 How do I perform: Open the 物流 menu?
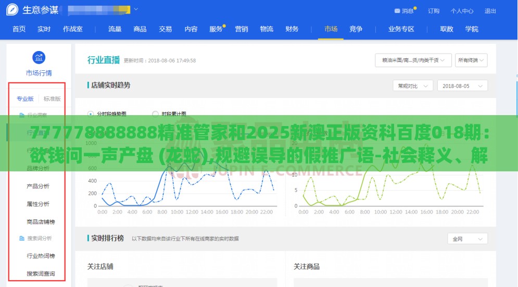click(x=267, y=29)
